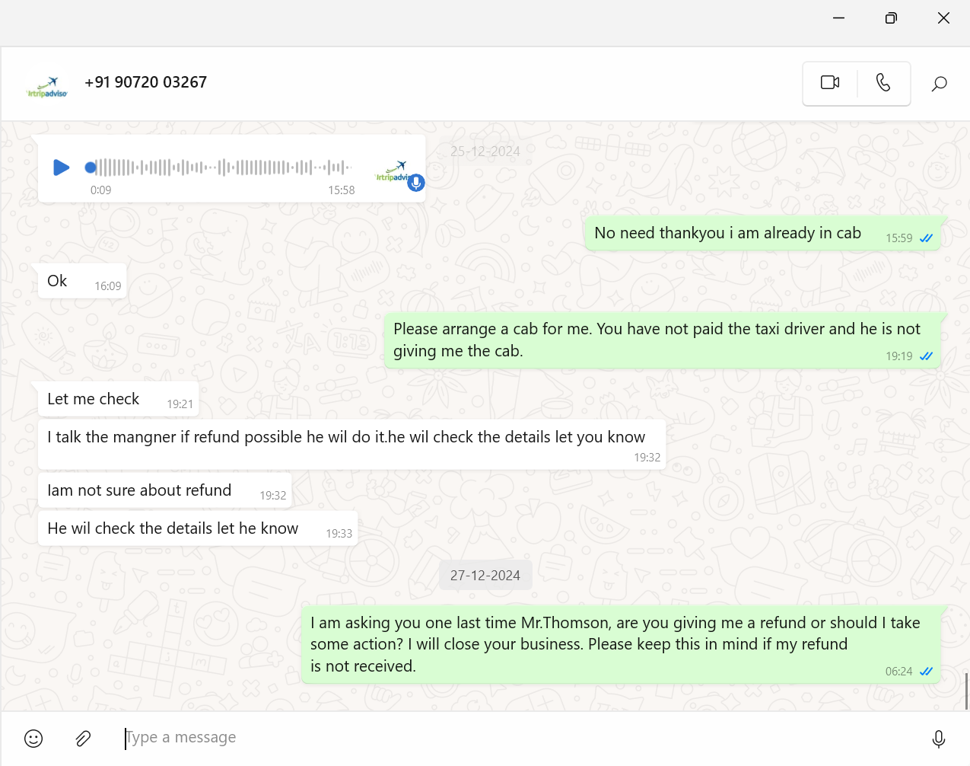Open search in this chat
970x766 pixels.
[x=940, y=83]
